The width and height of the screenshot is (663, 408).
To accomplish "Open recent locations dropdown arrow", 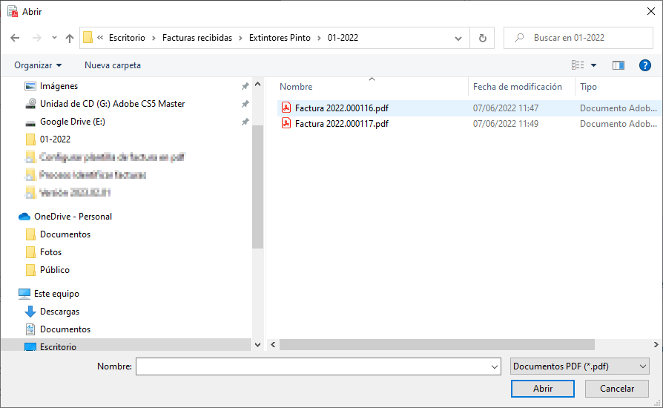I will point(54,38).
